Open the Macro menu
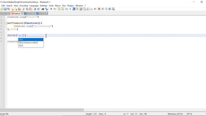 click(x=58, y=6)
